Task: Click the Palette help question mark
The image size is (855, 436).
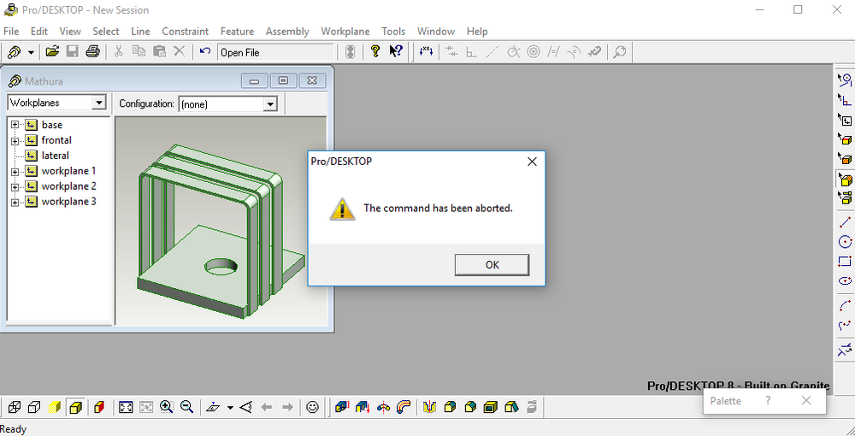Action: (x=768, y=401)
